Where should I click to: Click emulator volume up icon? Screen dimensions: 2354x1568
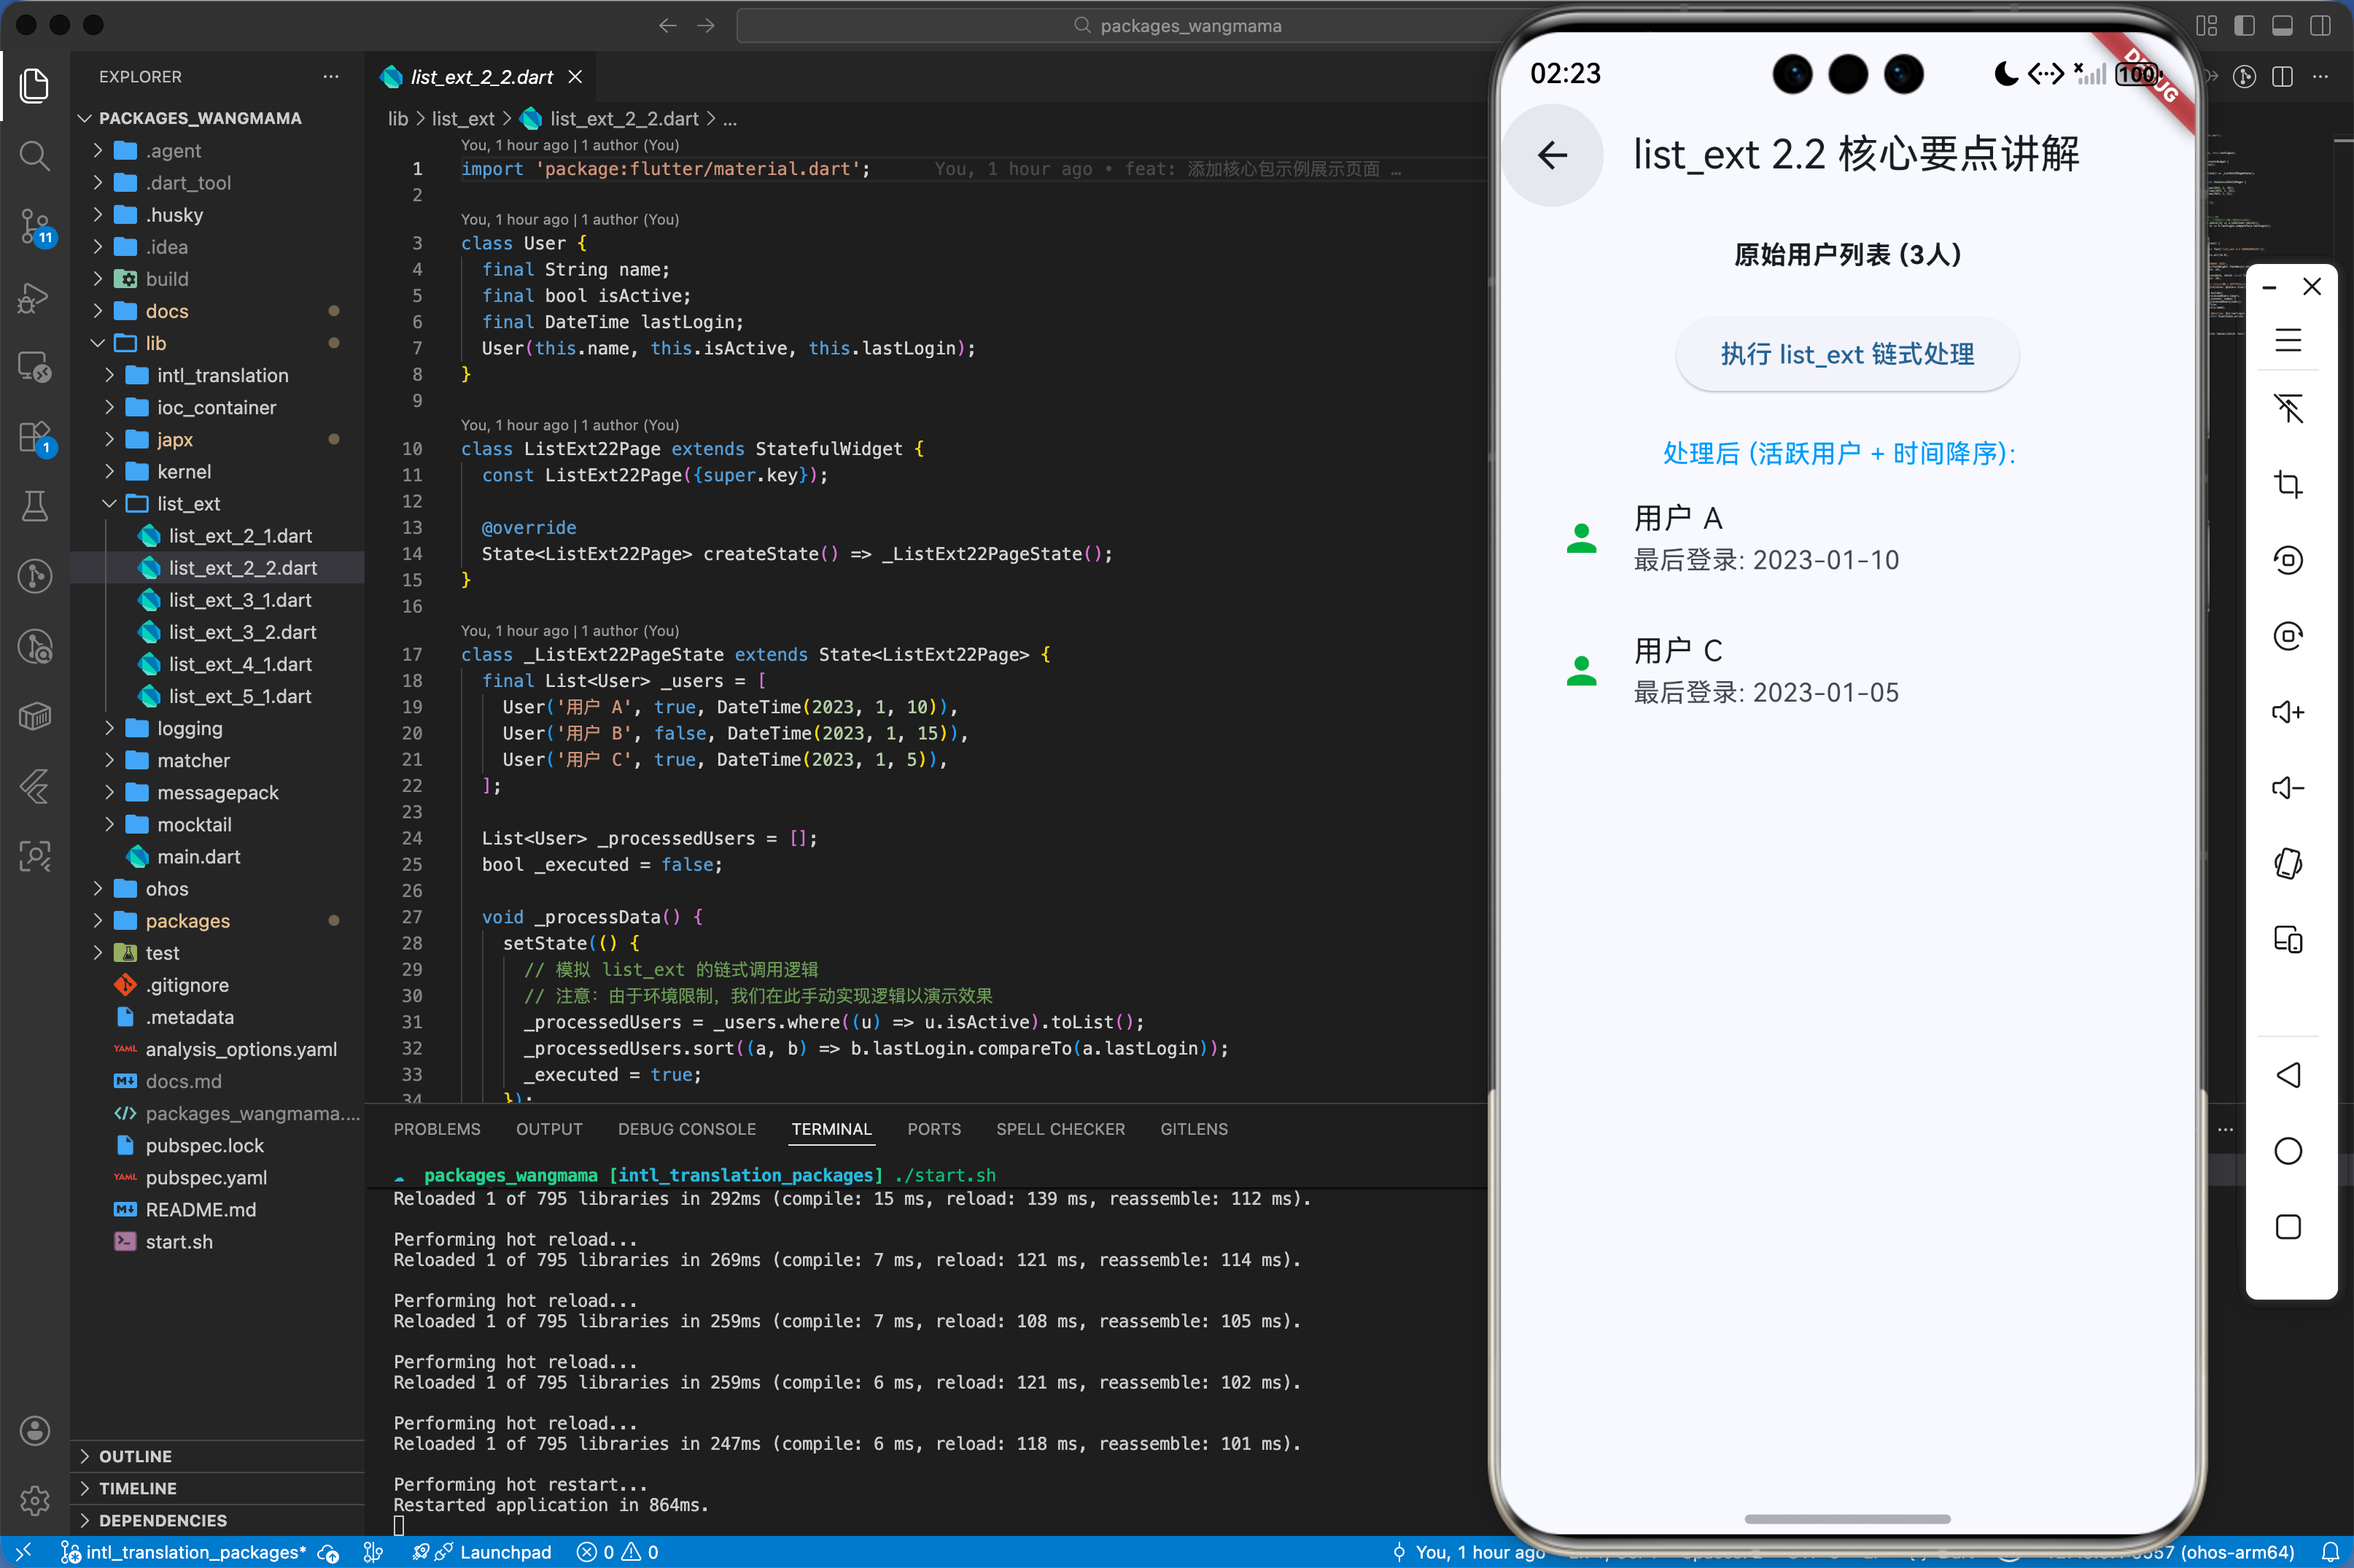(x=2288, y=712)
